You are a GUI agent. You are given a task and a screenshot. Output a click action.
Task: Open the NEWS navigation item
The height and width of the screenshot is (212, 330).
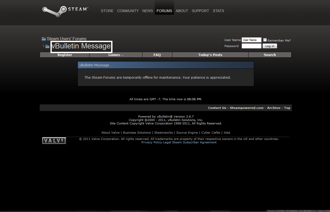click(x=148, y=11)
